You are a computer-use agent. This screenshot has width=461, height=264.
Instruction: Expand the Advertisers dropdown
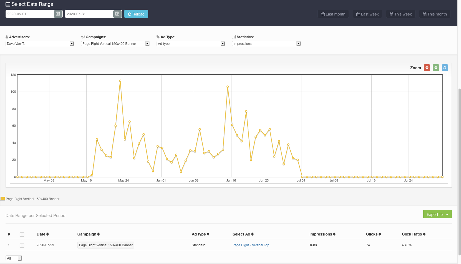pyautogui.click(x=40, y=44)
